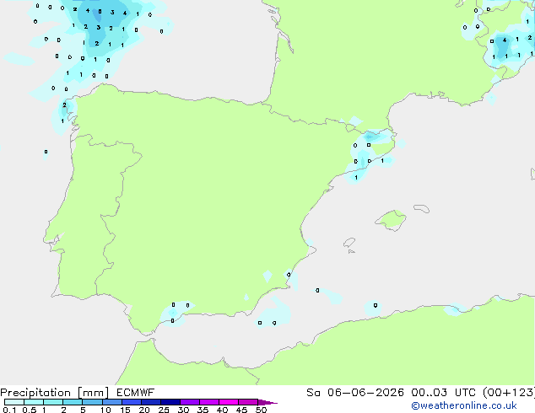Select the legend swatch between 35 and 40
Image resolution: width=535 pixels, height=413 pixels.
click(209, 402)
